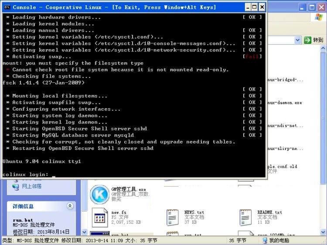The width and height of the screenshot is (327, 245).
Task: Click the 网上邻居 network icon
Action: point(16,187)
